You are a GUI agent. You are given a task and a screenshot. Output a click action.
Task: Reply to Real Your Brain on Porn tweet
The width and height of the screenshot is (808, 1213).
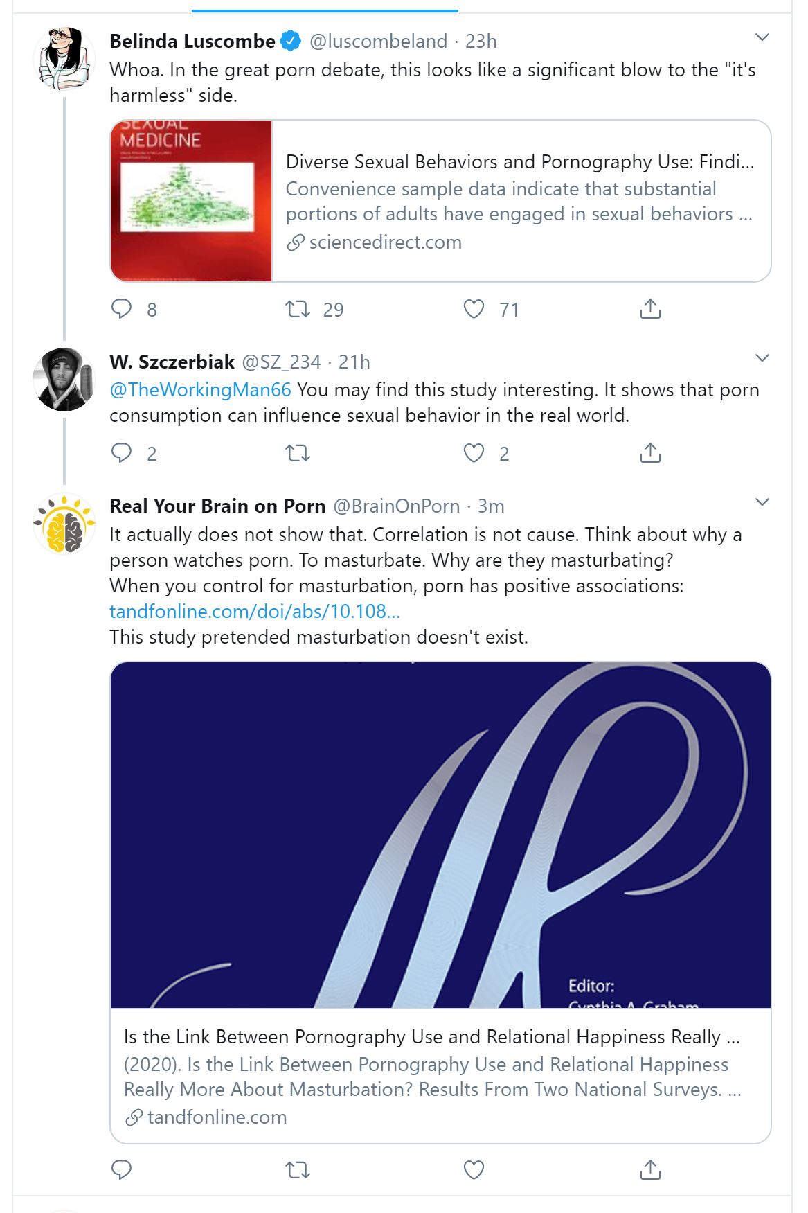pyautogui.click(x=122, y=1170)
